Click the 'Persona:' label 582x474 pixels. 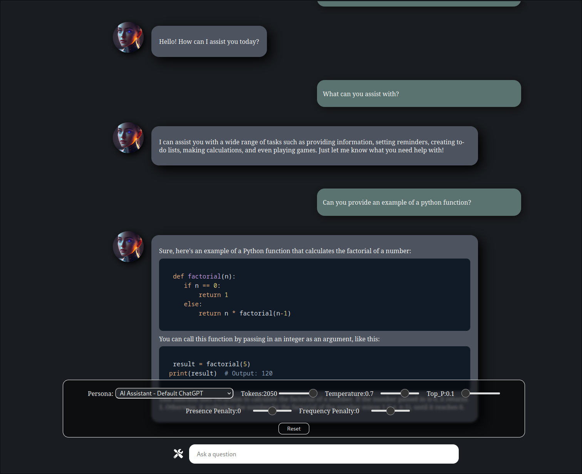101,394
